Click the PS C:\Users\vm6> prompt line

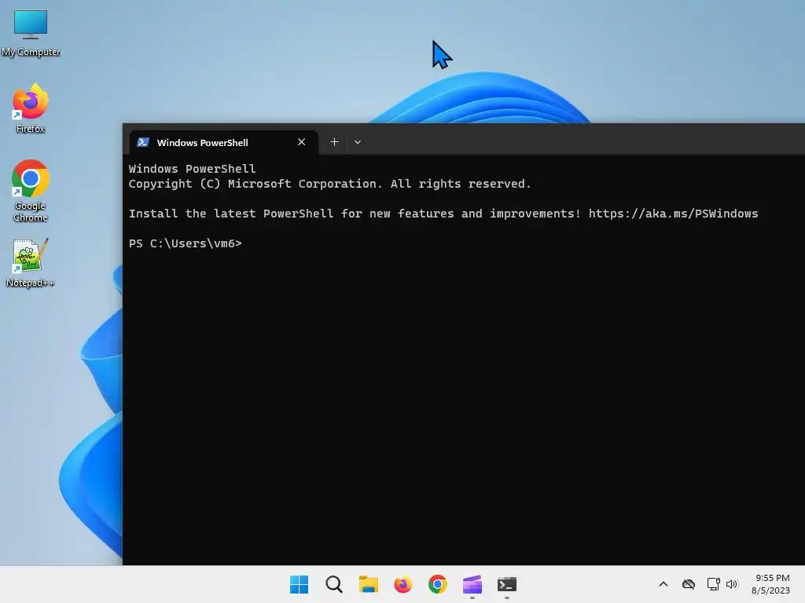pos(185,243)
